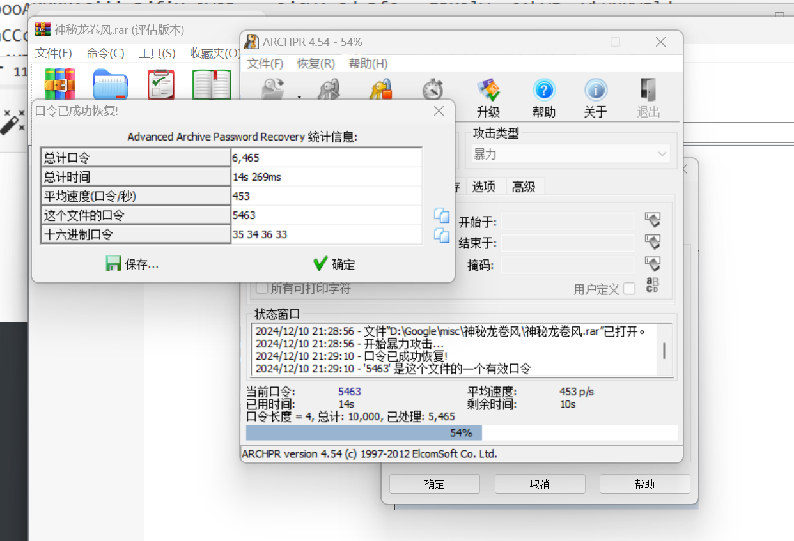Click ARCHPR title bar app icon
794x541 pixels.
tap(252, 42)
